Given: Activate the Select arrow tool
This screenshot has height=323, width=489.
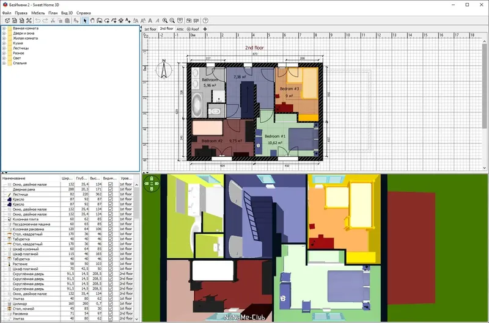Looking at the screenshot, I should (84, 21).
